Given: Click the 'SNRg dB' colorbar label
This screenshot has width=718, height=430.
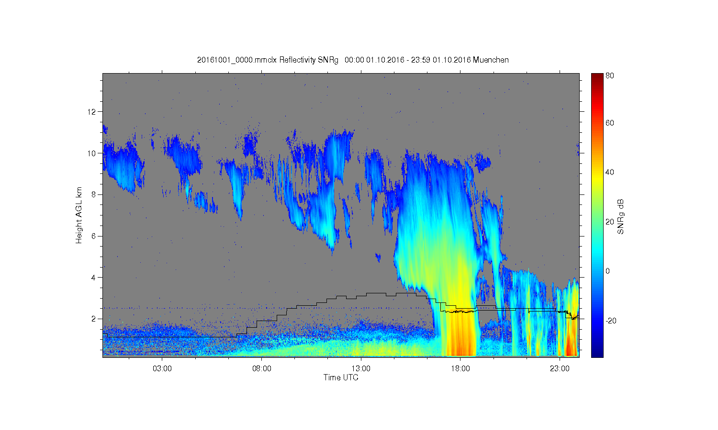Looking at the screenshot, I should tap(621, 216).
